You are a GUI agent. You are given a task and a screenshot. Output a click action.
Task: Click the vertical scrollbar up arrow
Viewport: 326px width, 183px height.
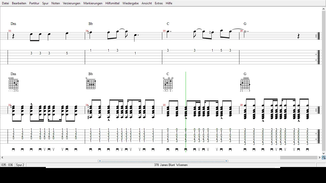tap(324, 9)
